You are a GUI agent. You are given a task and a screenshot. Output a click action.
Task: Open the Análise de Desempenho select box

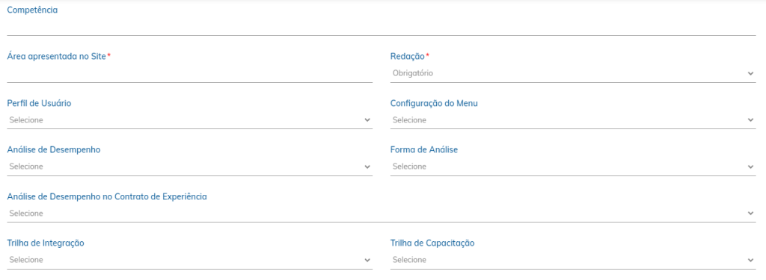point(190,167)
